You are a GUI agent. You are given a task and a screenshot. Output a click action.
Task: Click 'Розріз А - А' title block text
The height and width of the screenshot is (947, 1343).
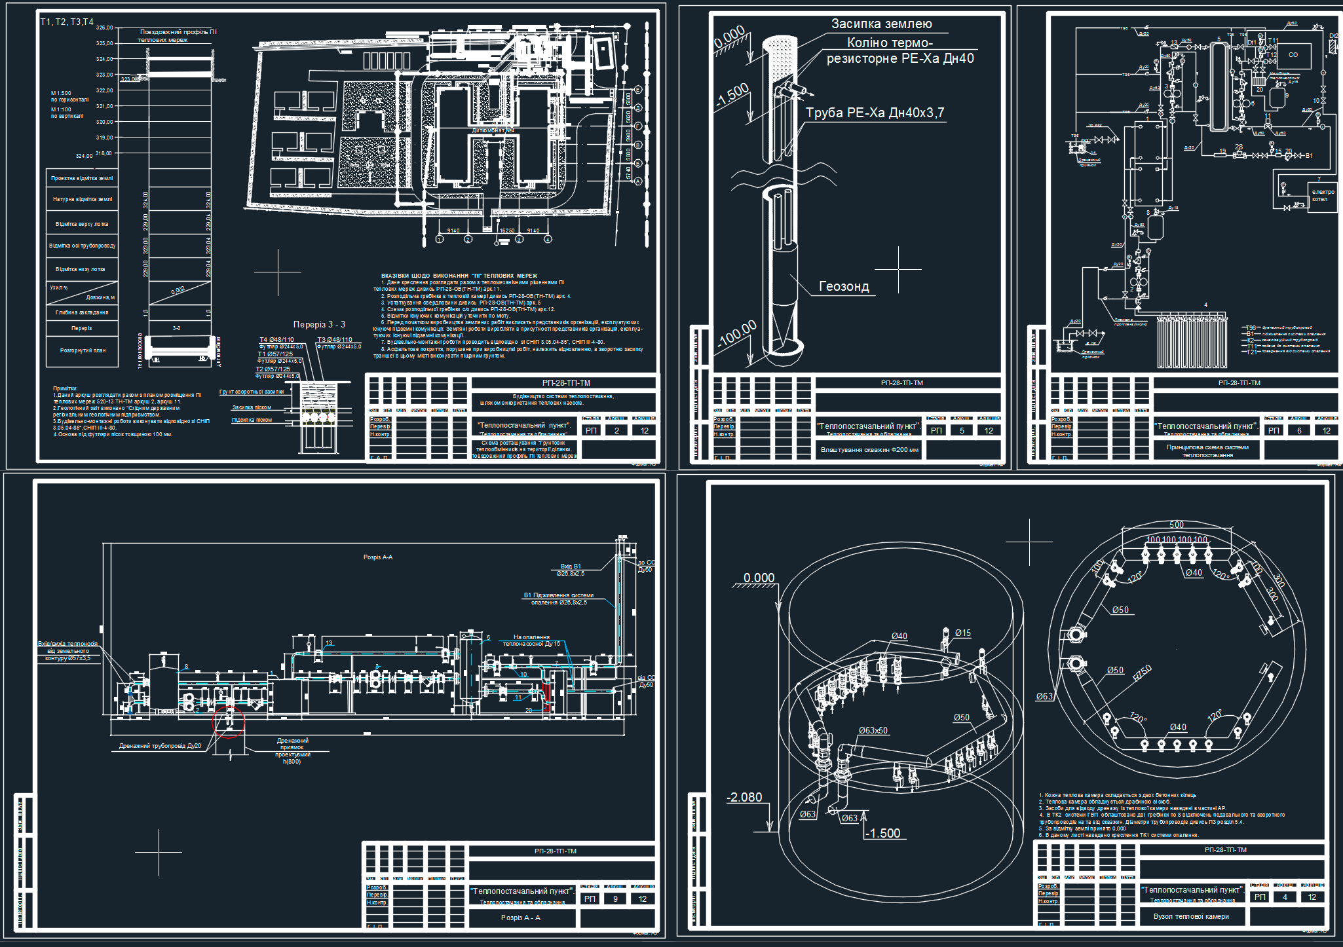[x=521, y=918]
